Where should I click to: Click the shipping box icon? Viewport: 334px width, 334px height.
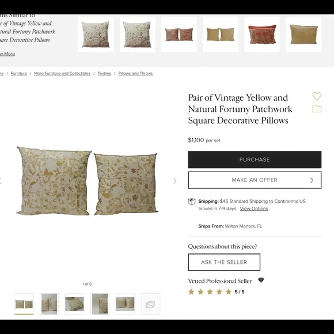tap(192, 202)
